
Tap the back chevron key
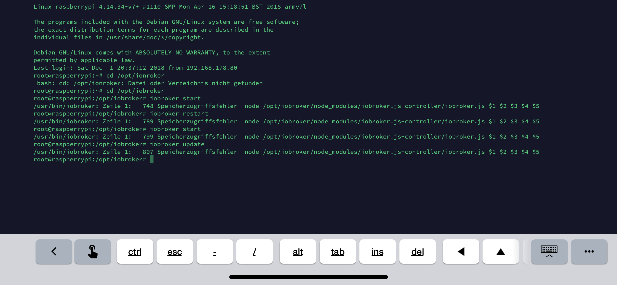point(54,252)
